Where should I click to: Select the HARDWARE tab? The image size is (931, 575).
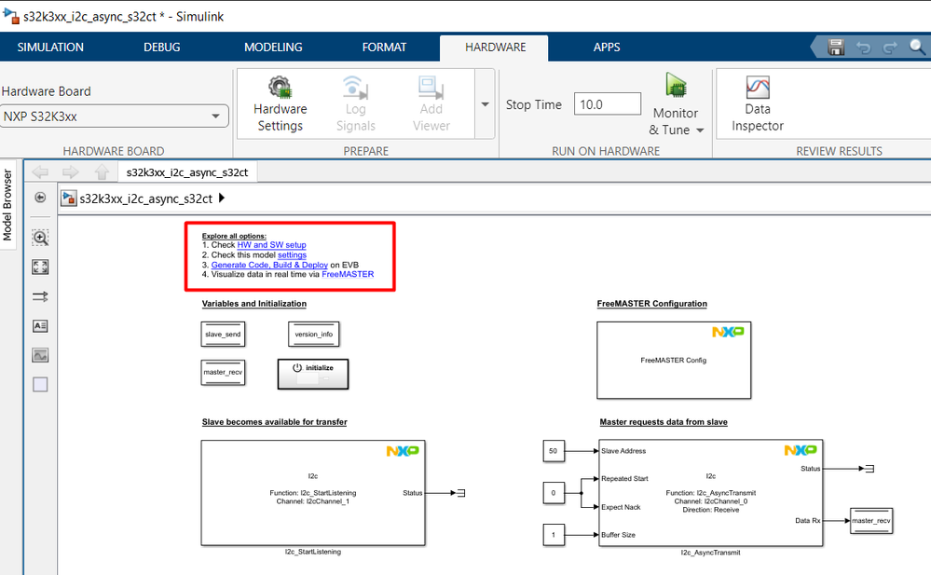[x=495, y=47]
